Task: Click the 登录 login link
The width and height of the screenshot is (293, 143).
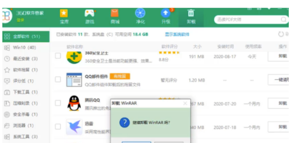Action: point(20,20)
